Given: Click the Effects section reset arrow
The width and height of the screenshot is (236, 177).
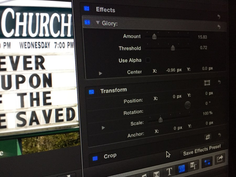Looking at the screenshot, I should click(x=218, y=17).
